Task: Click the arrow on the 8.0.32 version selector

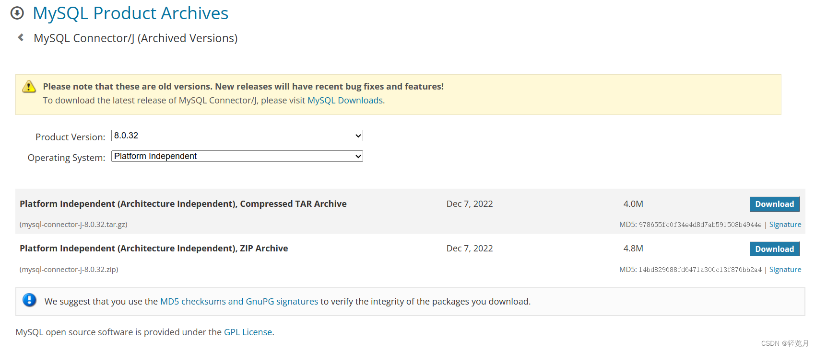Action: pos(358,136)
